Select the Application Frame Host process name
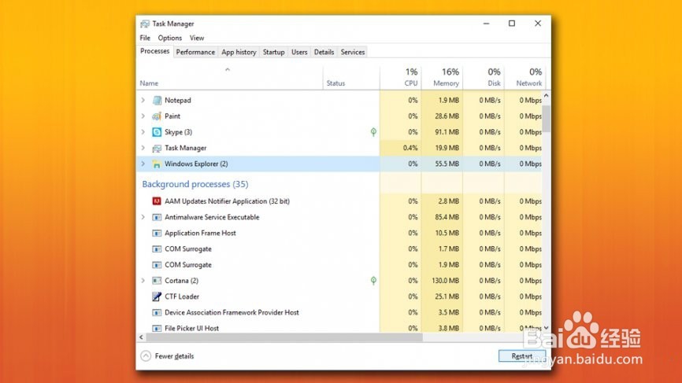Viewport: 682px width, 383px height. point(200,234)
